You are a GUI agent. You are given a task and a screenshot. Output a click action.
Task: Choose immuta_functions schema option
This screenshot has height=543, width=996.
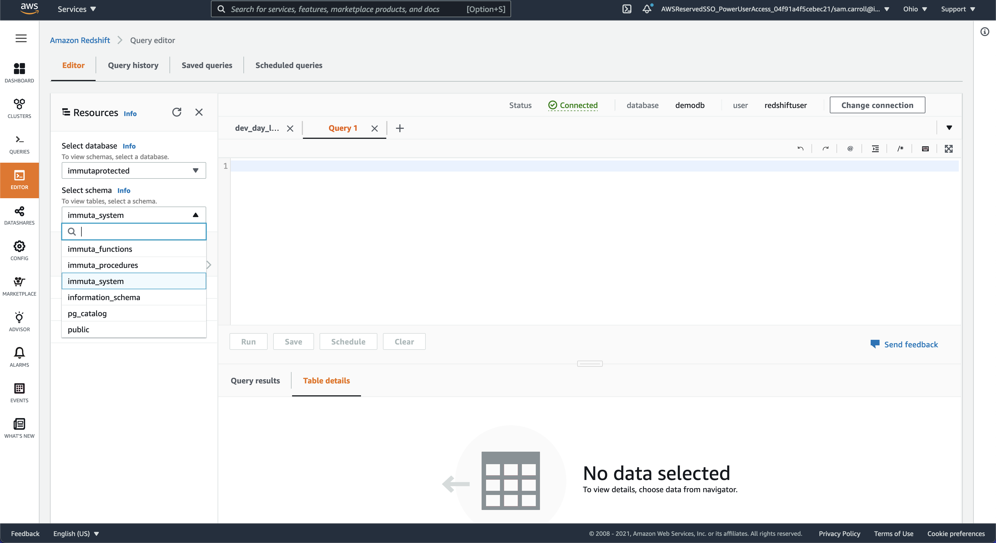[134, 249]
